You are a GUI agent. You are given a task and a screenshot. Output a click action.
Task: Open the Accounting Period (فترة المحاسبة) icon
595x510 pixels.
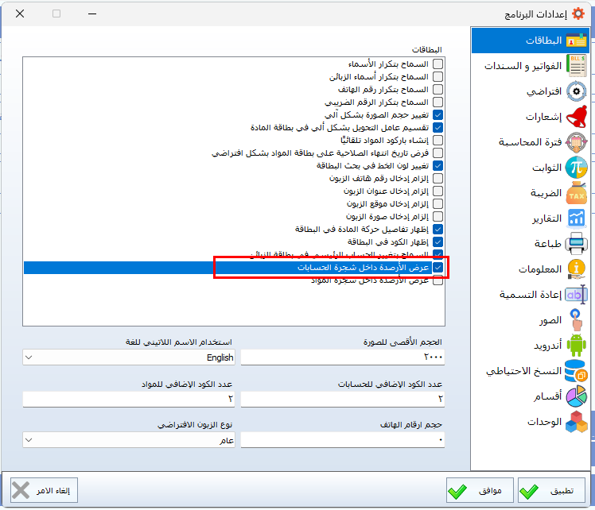pyautogui.click(x=577, y=142)
